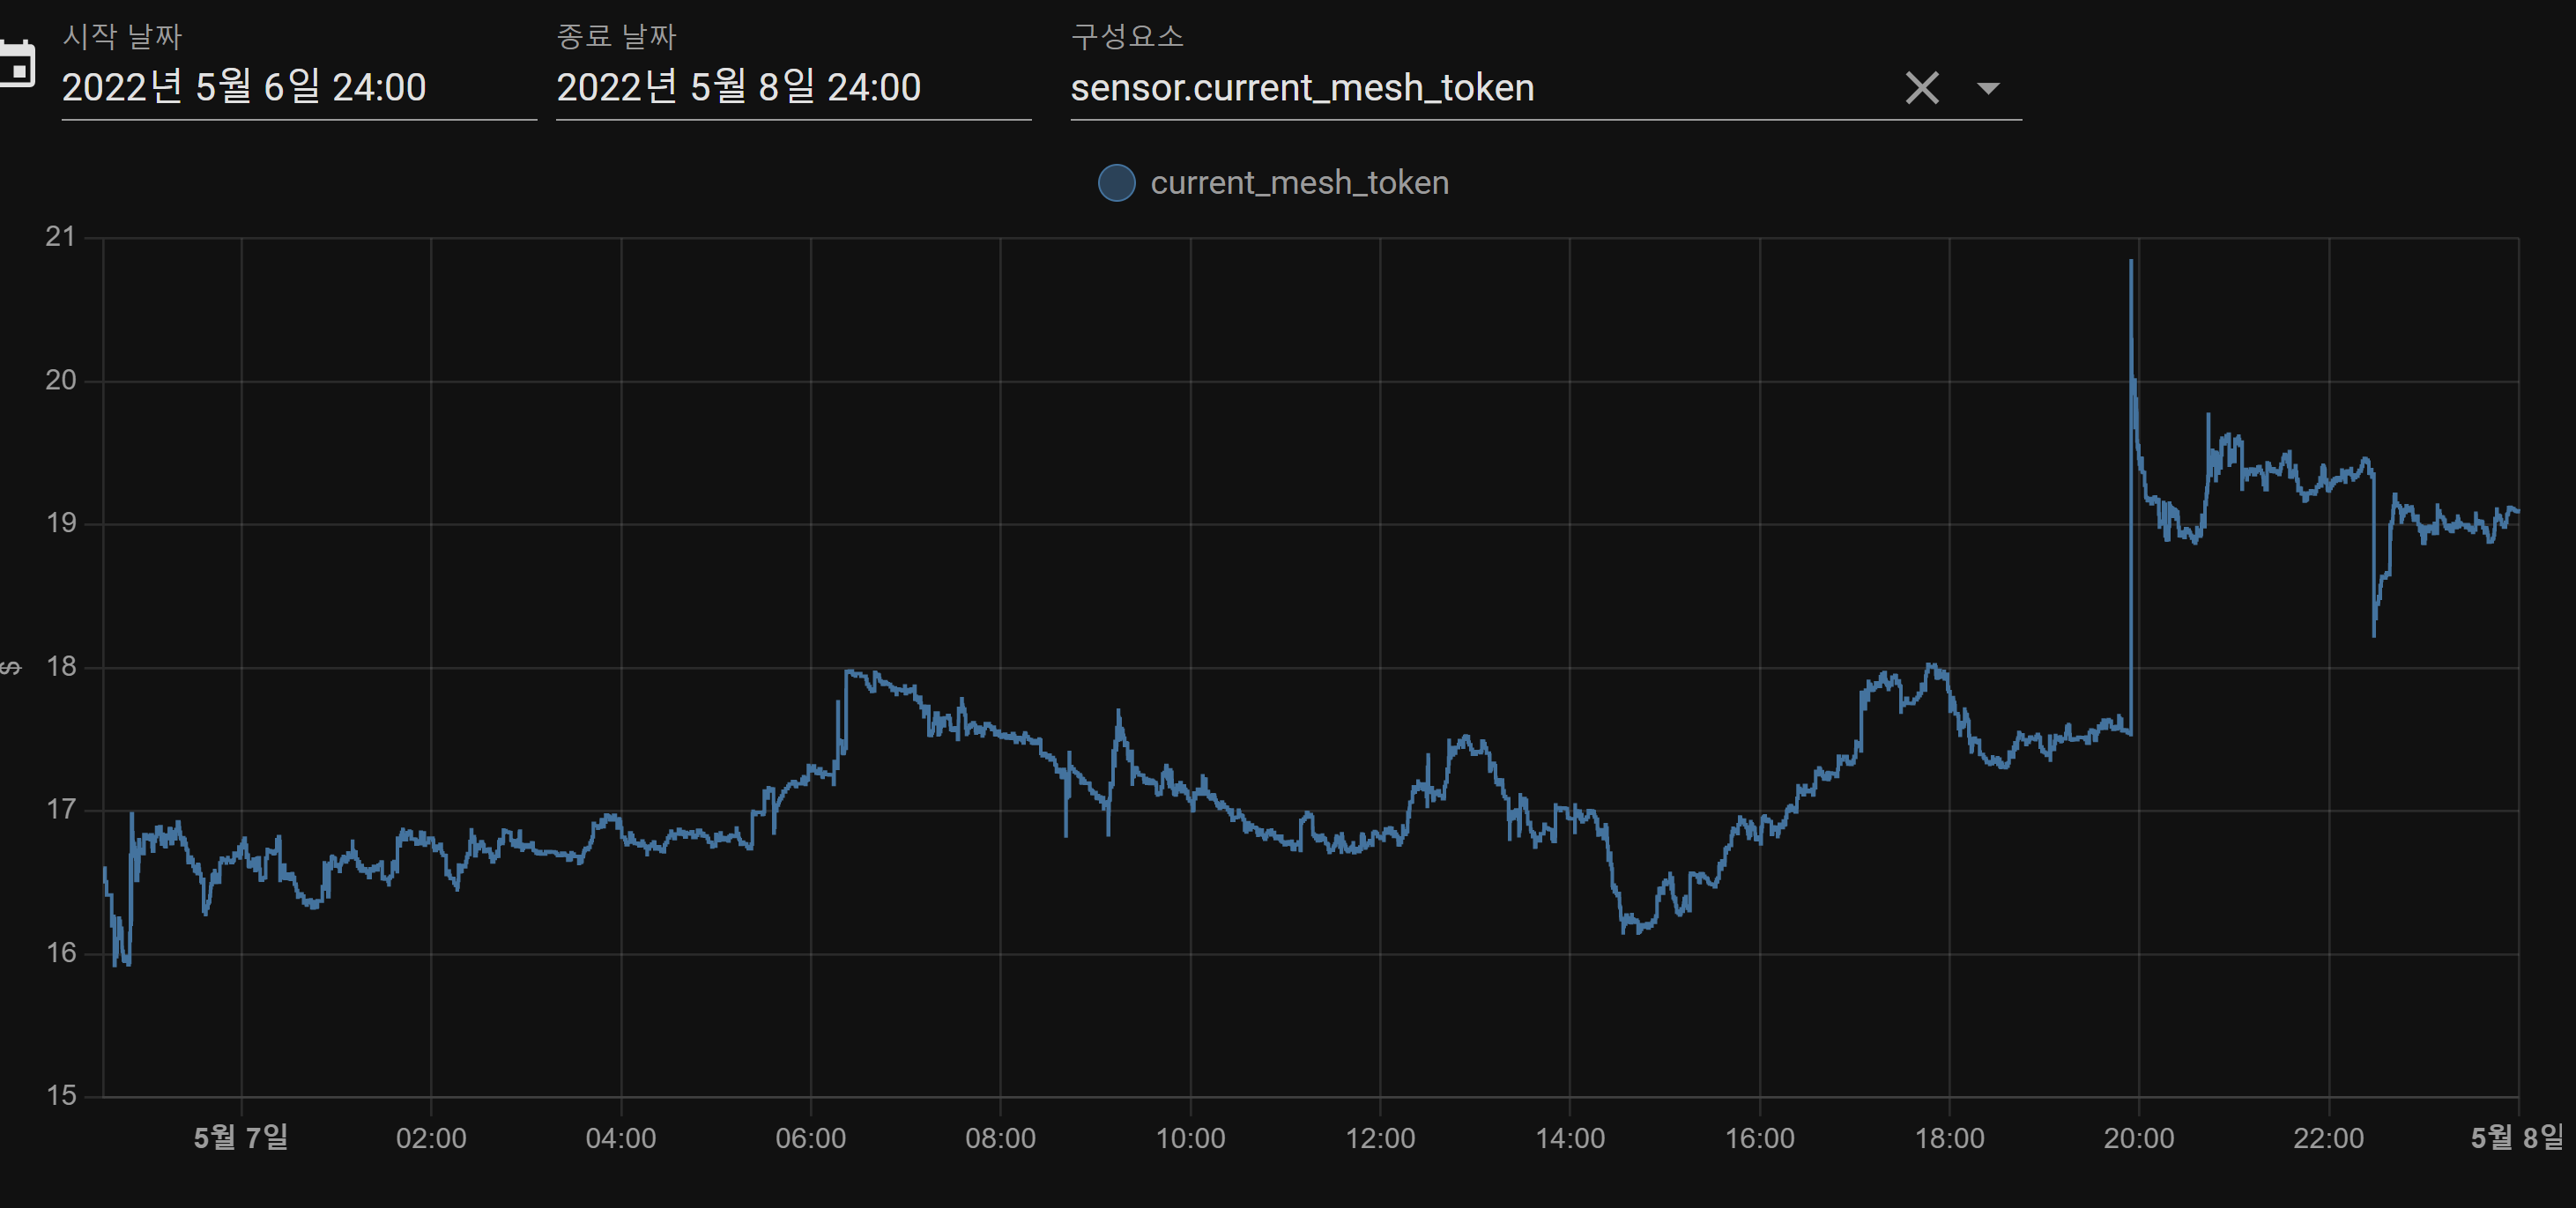Click the 5월 7일 date axis label
This screenshot has height=1208, width=2576.
(x=241, y=1138)
